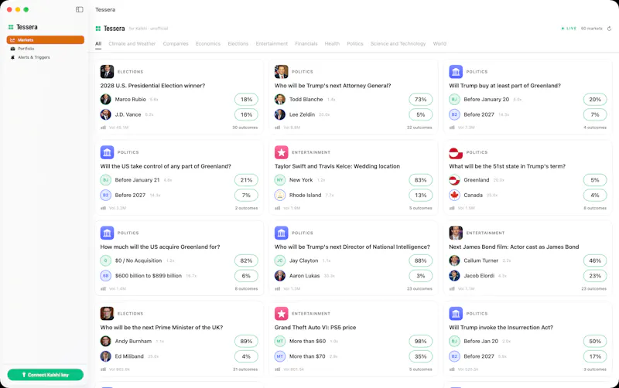Click the Connect Kalshi key button
Image resolution: width=619 pixels, height=388 pixels.
[46, 375]
